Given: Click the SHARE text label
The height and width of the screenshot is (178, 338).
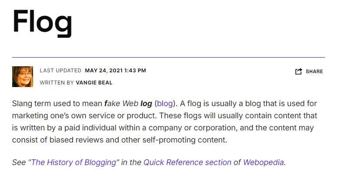Looking at the screenshot, I should pyautogui.click(x=314, y=71).
